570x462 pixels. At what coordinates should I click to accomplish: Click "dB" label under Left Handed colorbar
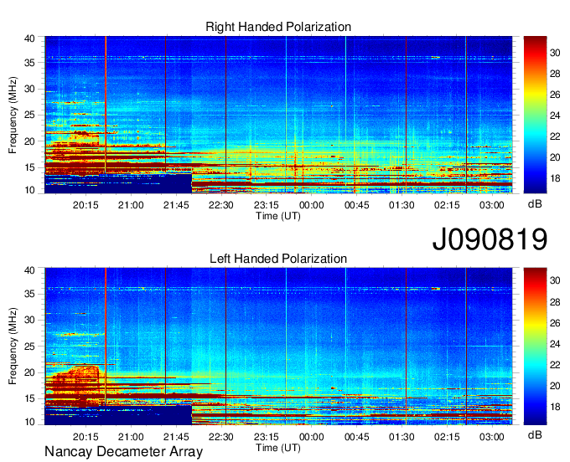coord(535,435)
